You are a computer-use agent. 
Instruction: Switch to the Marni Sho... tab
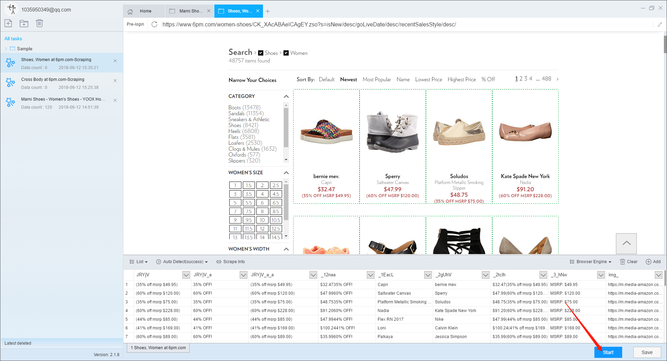pyautogui.click(x=190, y=11)
